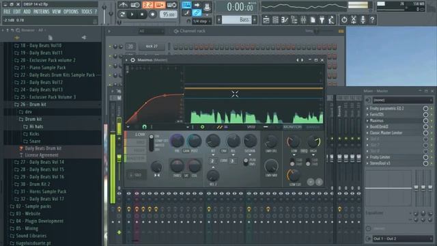Open the mixer icon in toolbar
The width and height of the screenshot is (437, 246).
(303, 20)
